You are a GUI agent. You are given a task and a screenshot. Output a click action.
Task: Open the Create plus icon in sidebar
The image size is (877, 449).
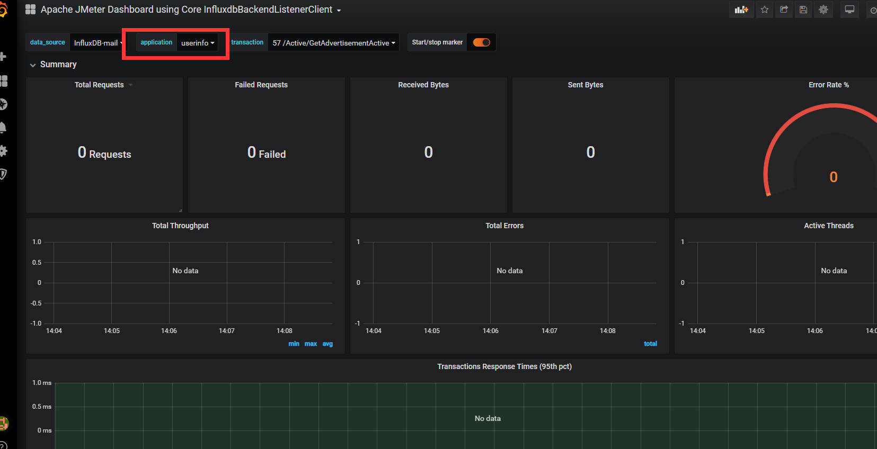click(x=3, y=57)
